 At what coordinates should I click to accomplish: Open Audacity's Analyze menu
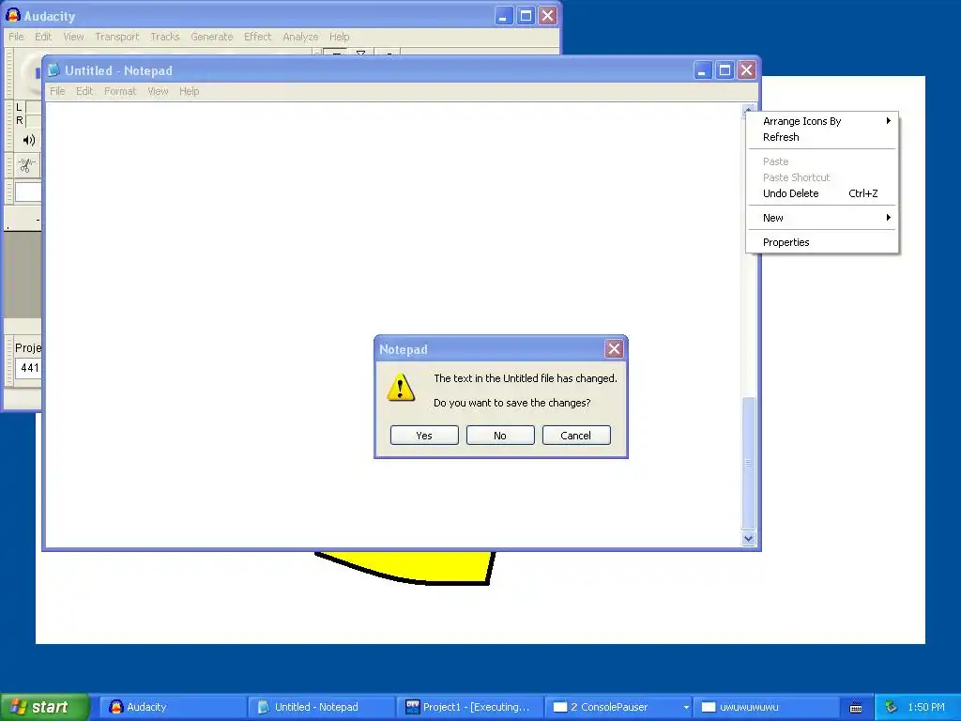tap(300, 37)
